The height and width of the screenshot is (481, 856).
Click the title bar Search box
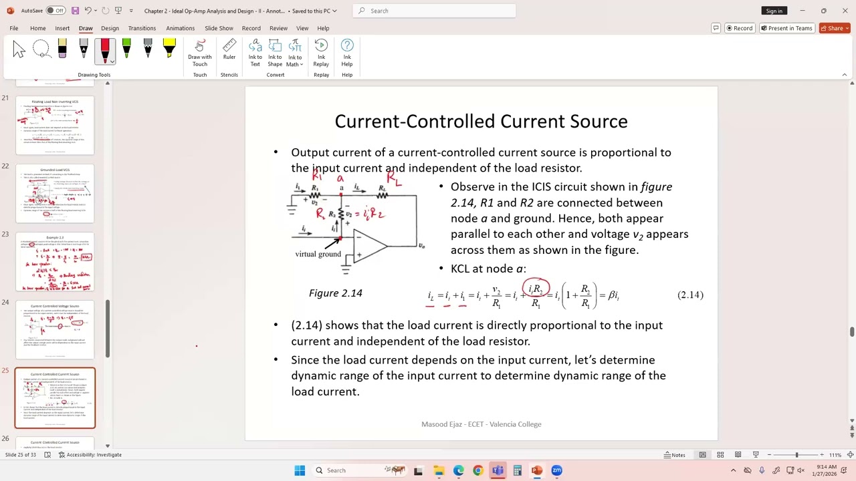tap(434, 11)
